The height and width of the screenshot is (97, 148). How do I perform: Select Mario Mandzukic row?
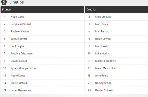[x=117, y=68]
